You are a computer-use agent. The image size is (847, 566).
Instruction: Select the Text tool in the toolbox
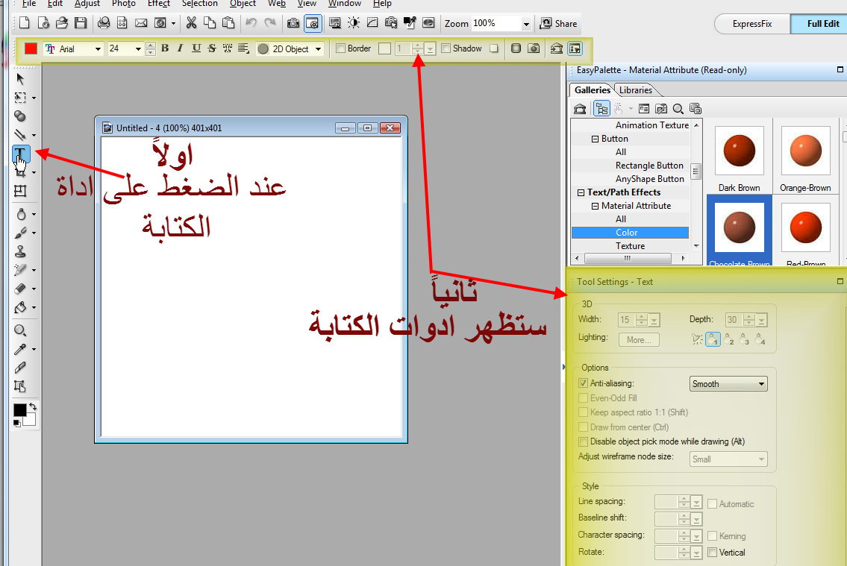[20, 154]
